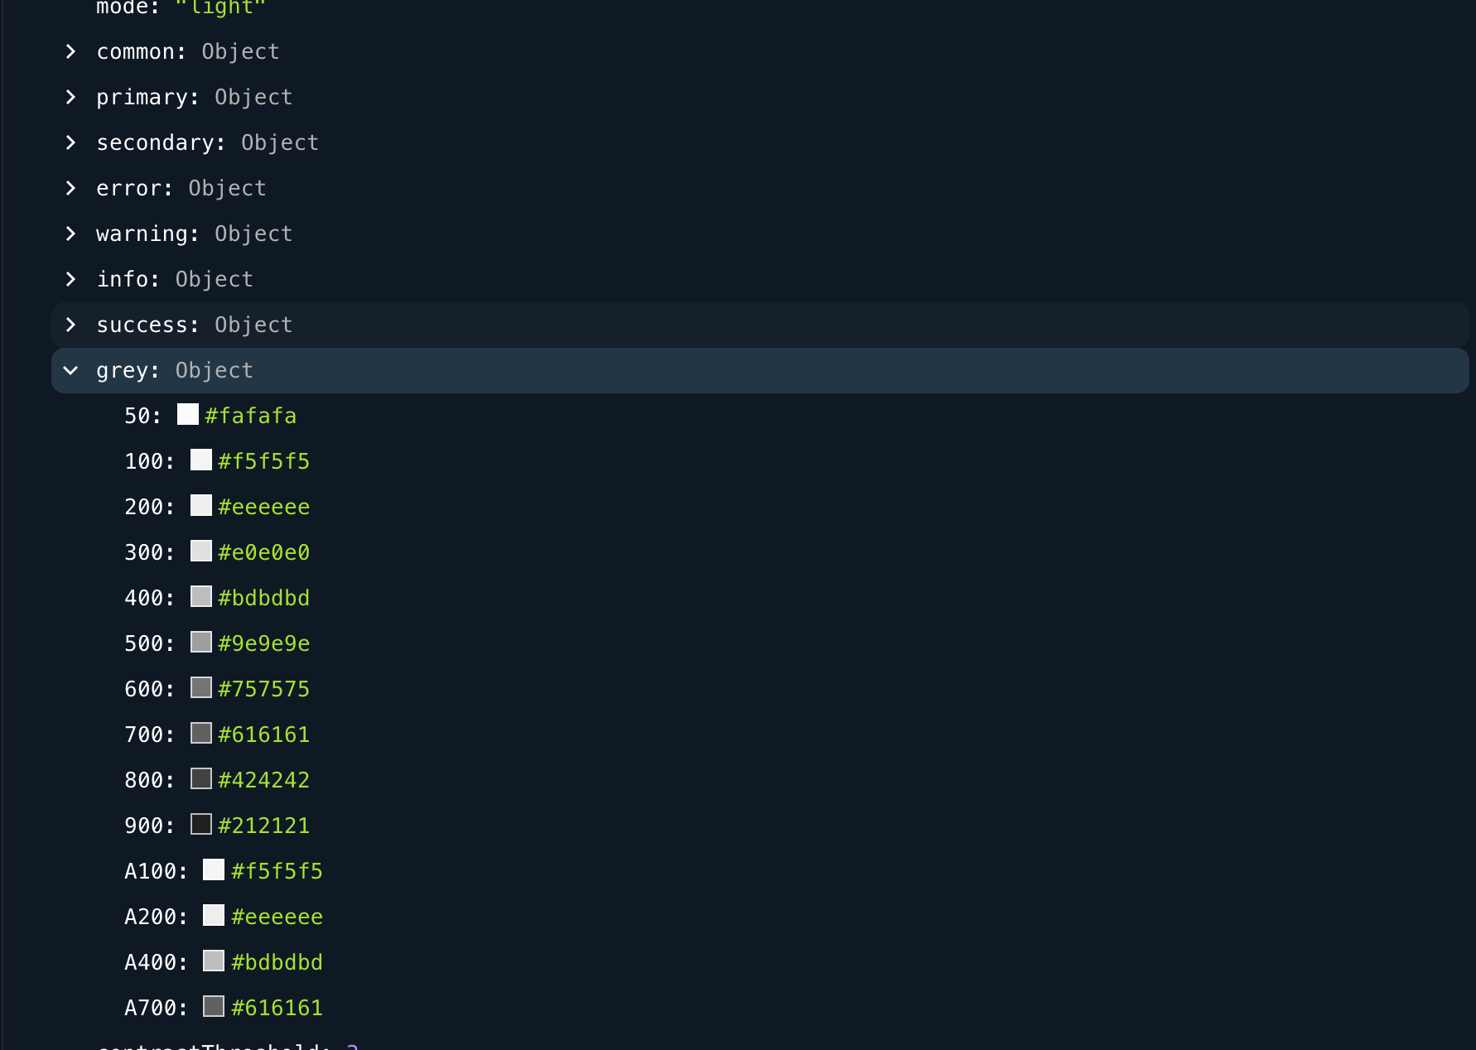Expand the success palette object

point(70,325)
